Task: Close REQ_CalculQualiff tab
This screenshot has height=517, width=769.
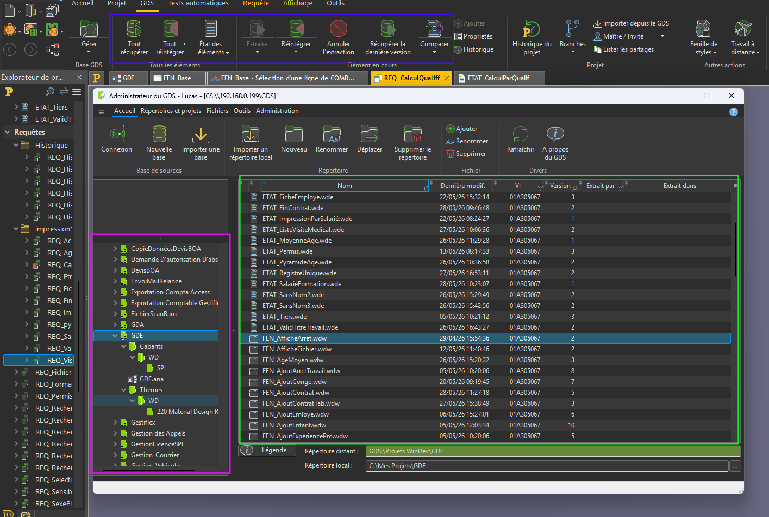Action: coord(447,78)
